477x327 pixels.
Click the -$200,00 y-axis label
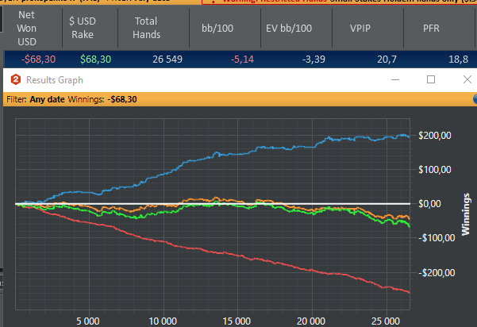point(437,272)
